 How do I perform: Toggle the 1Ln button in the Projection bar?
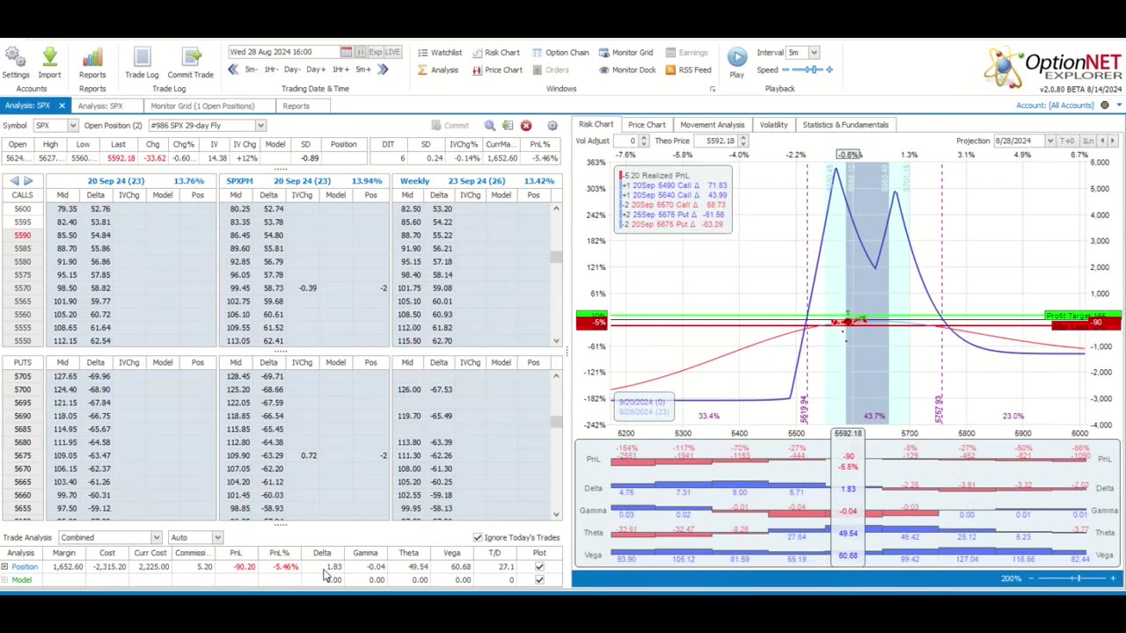1088,141
